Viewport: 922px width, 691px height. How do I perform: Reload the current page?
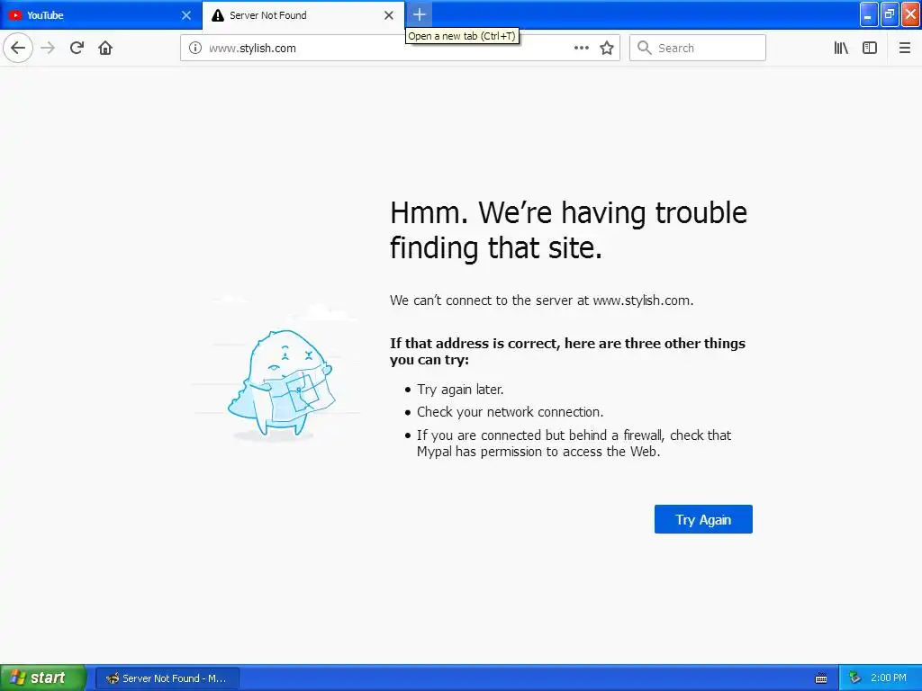tap(77, 48)
